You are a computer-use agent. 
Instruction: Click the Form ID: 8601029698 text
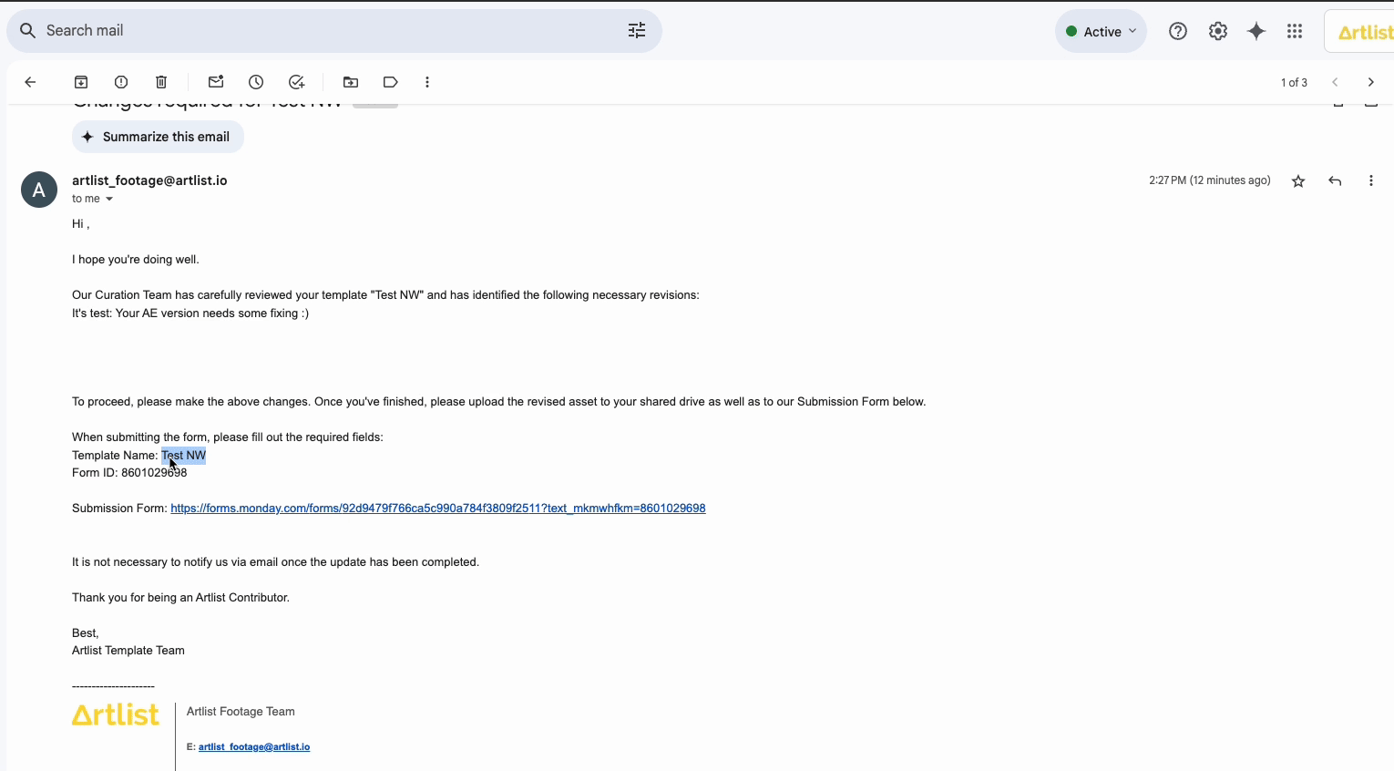(129, 473)
